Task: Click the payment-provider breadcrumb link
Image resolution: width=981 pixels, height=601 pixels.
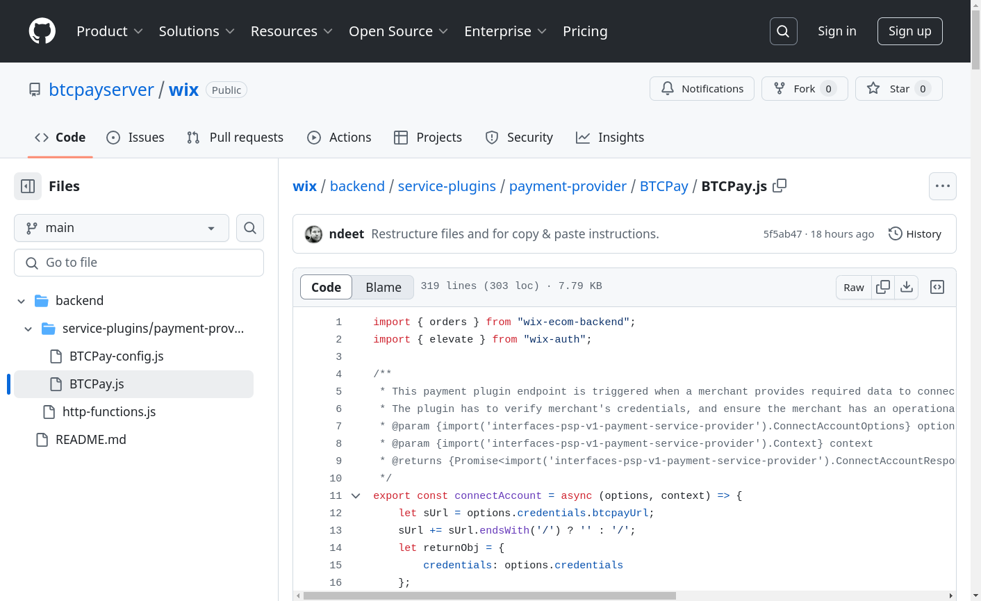Action: [x=568, y=186]
